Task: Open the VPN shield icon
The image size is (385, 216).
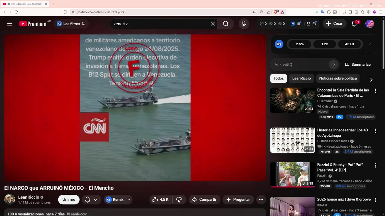Action: pyautogui.click(x=368, y=12)
